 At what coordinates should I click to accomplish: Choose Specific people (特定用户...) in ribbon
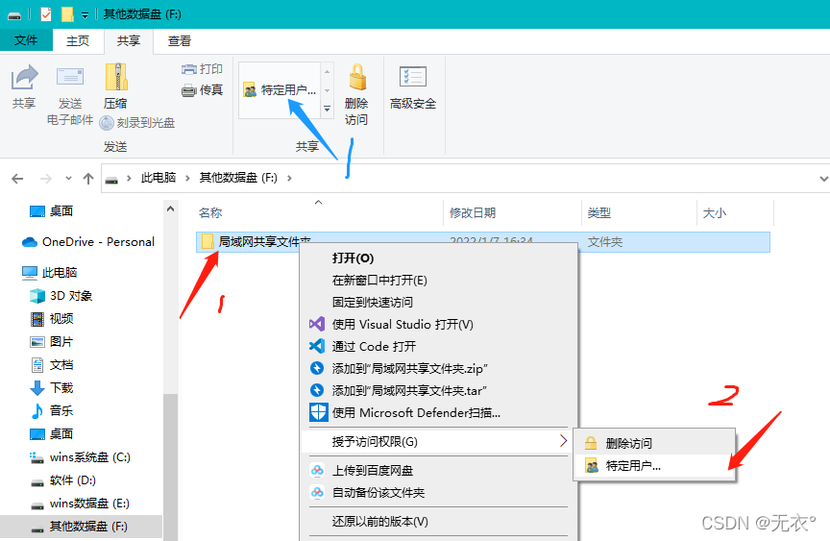[x=280, y=90]
